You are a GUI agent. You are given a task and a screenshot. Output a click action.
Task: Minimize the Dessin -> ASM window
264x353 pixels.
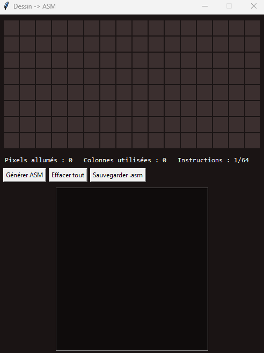(205, 6)
